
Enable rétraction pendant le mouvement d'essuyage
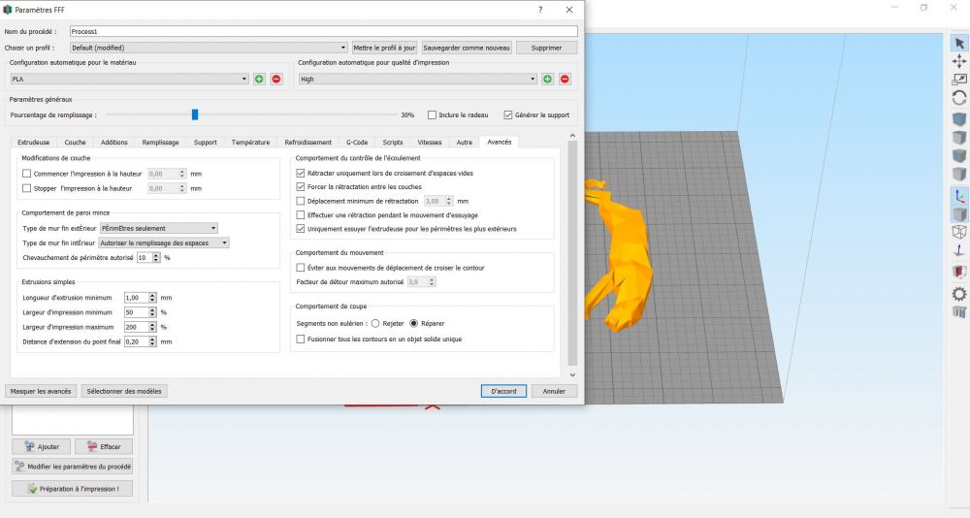tap(301, 215)
